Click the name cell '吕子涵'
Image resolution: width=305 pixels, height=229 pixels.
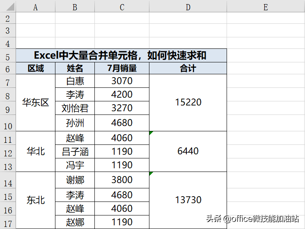(x=75, y=151)
